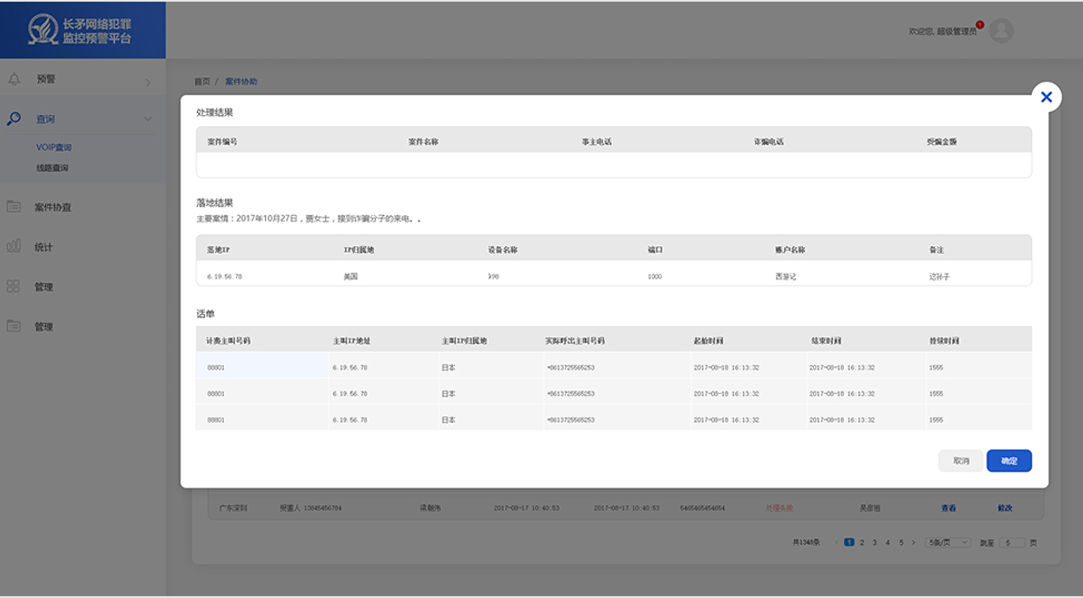The height and width of the screenshot is (598, 1083).
Task: Go to page 2 in the pagination
Action: pyautogui.click(x=862, y=542)
